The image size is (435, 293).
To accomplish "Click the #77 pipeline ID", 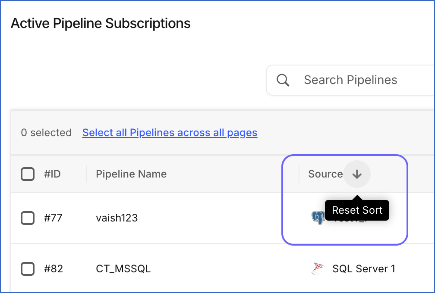I will coord(53,218).
